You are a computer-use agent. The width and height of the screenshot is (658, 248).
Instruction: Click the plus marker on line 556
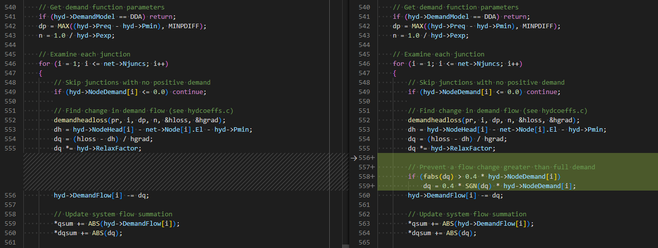coord(372,158)
